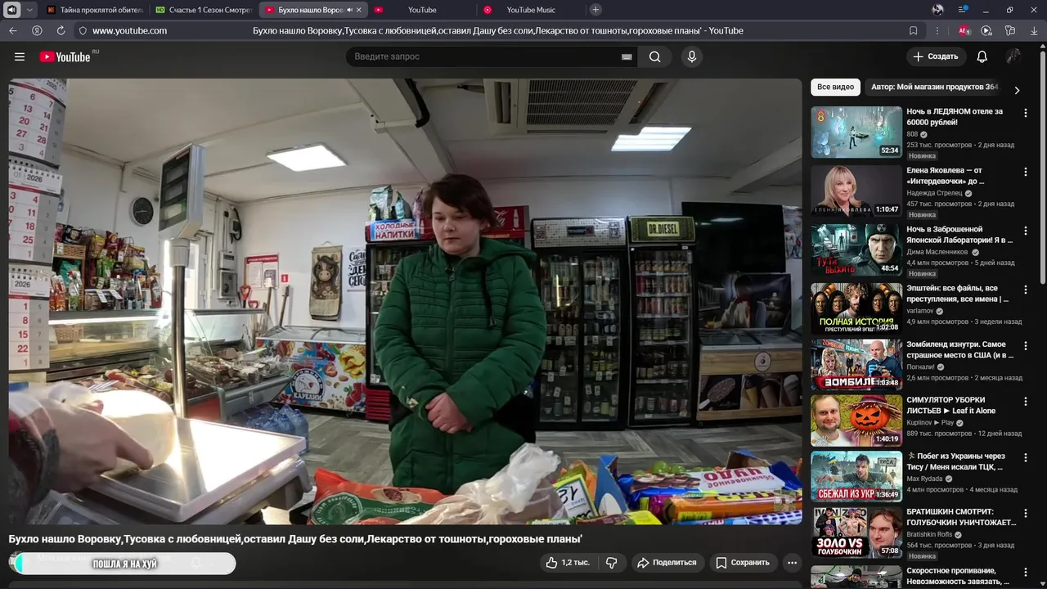The height and width of the screenshot is (589, 1047).
Task: Open the AE extension icon with badge
Action: tap(964, 30)
